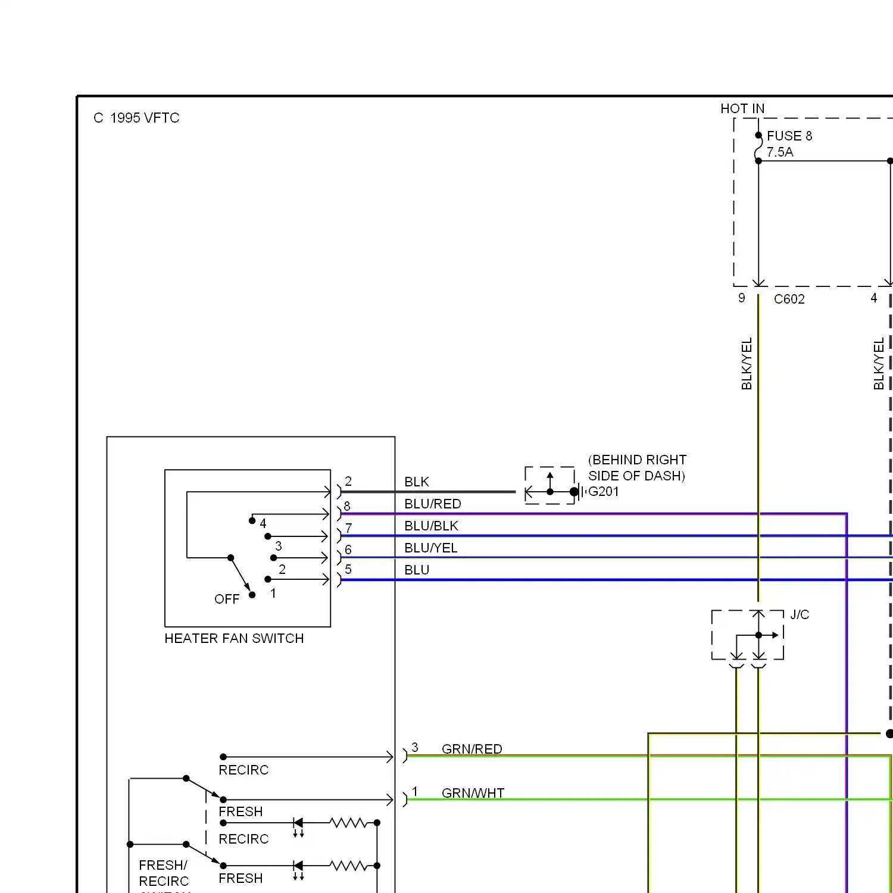Select the "C602" connector label

click(x=789, y=299)
